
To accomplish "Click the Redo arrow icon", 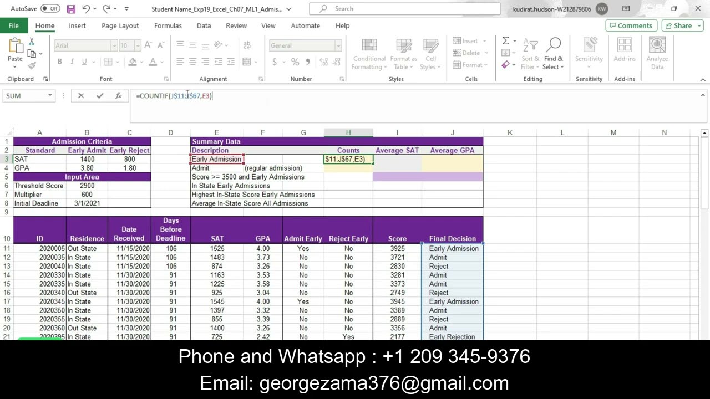I will click(x=106, y=9).
